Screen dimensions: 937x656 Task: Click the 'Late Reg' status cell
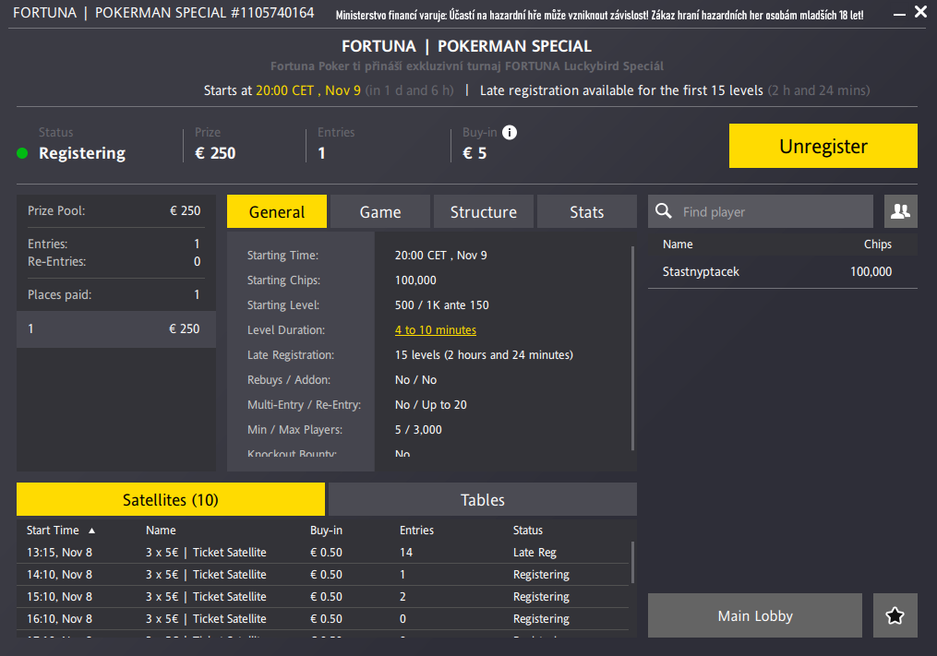click(x=535, y=552)
